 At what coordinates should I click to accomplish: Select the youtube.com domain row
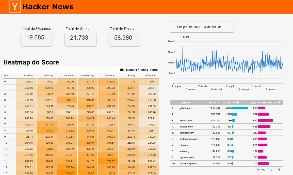tap(226, 133)
